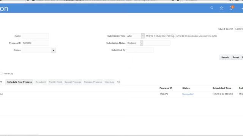Open the notifications flag icon
Image resolution: width=243 pixels, height=136 pixels.
tap(231, 8)
